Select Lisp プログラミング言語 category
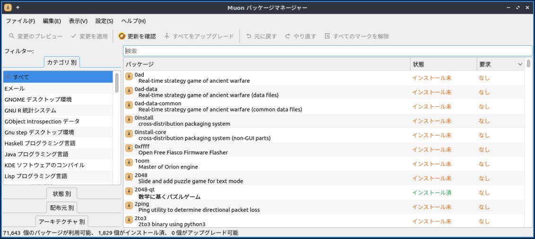Viewport: 535px width, 239px height. [x=58, y=176]
